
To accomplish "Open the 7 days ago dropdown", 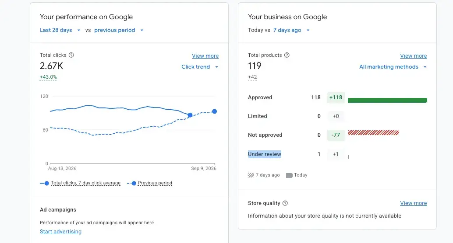I will 291,30.
